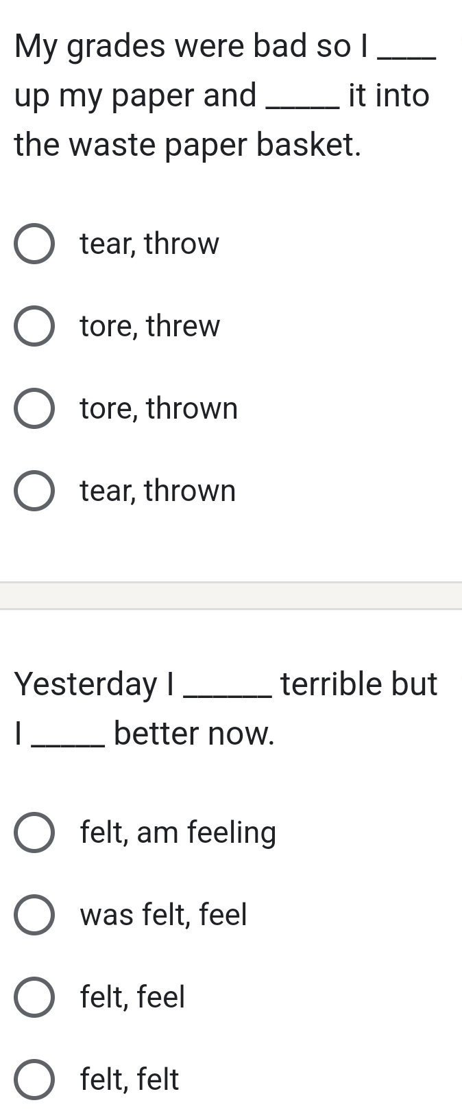Viewport: 462px width, 1118px height.
Task: Click the "felt, am feeling" label text
Action: click(x=178, y=832)
